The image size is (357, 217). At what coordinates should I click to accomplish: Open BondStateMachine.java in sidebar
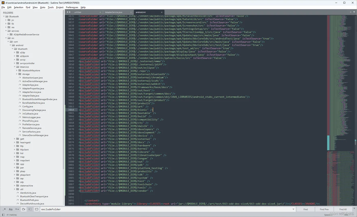pos(33,103)
